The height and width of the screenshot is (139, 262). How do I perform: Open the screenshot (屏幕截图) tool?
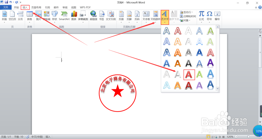point(83,17)
